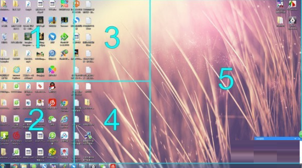Click the blue Sogou 'S' taskbar icon

pyautogui.click(x=44, y=166)
